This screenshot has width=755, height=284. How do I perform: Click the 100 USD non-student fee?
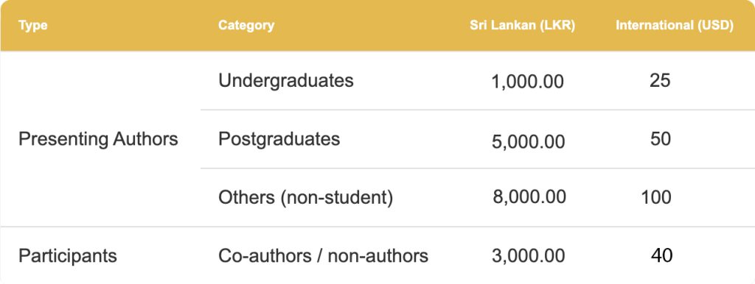click(655, 197)
